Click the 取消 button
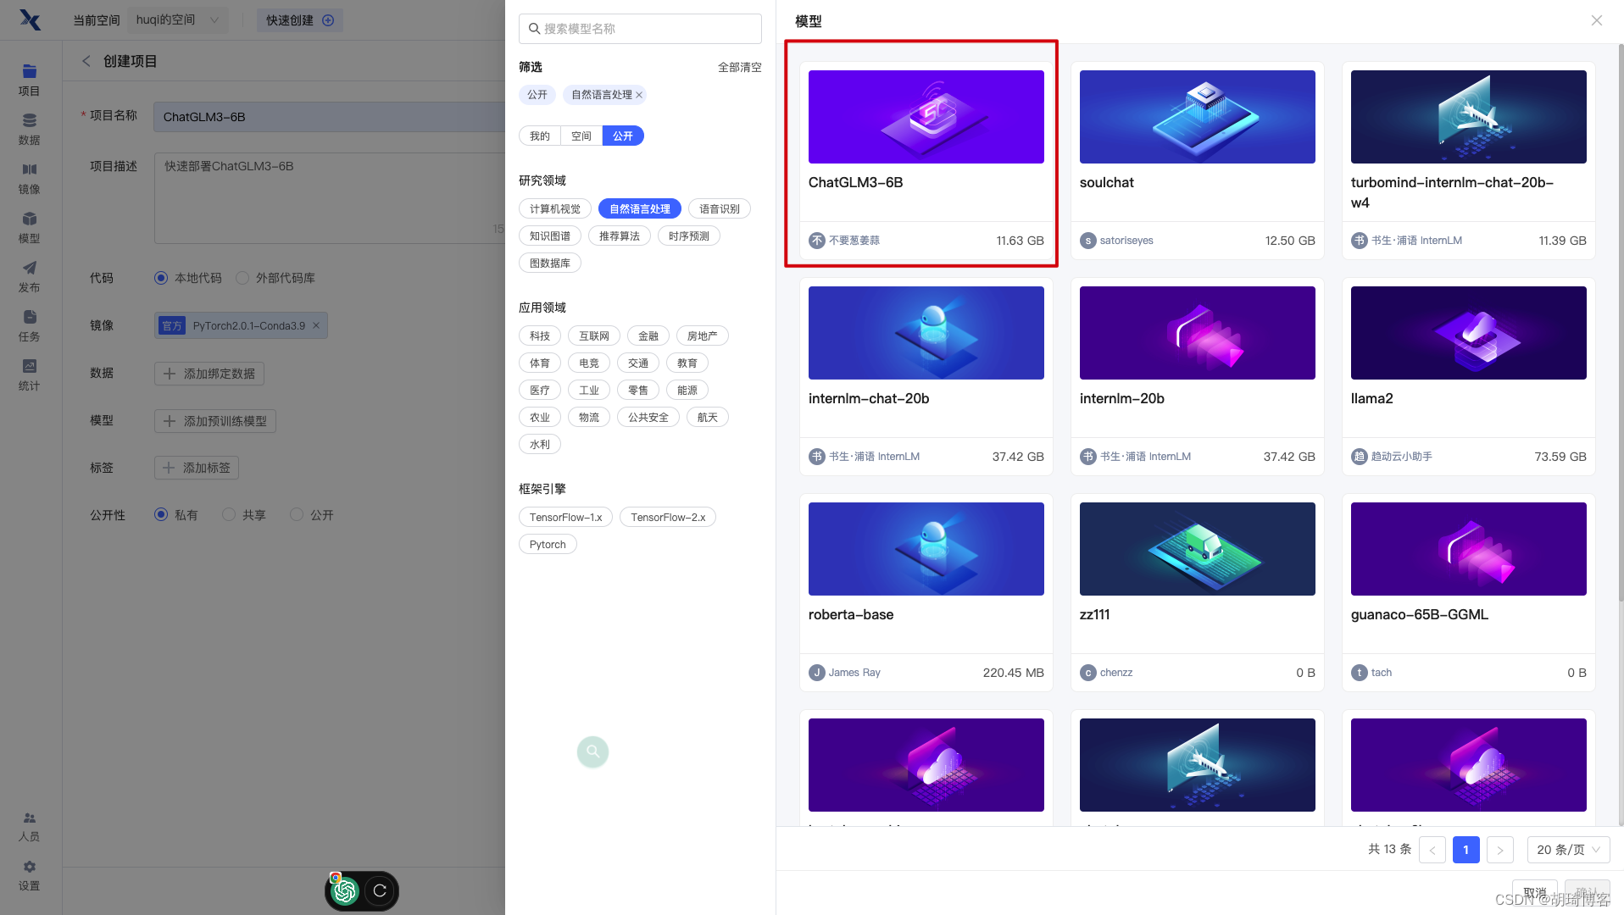The width and height of the screenshot is (1624, 915). 1535,893
